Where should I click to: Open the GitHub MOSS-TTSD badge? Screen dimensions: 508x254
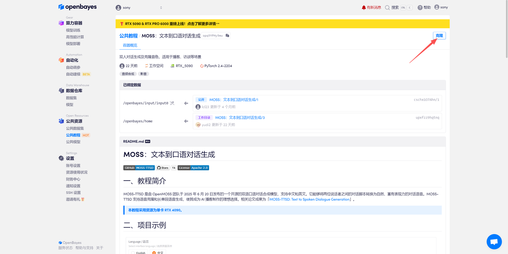(139, 168)
